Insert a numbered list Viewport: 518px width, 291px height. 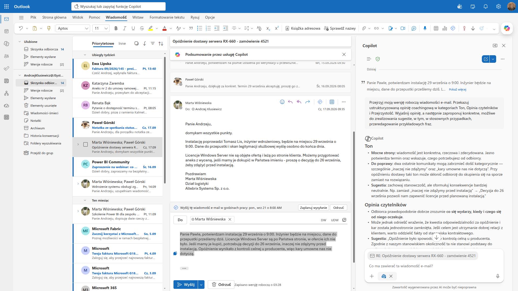pos(208,28)
